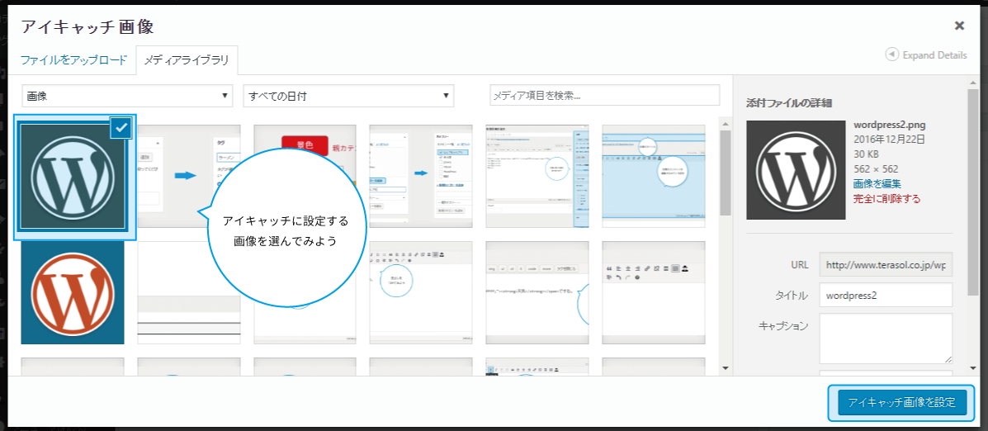Select the orange WordPress logo thumbnail
Screen dimensions: 988x431
73,292
